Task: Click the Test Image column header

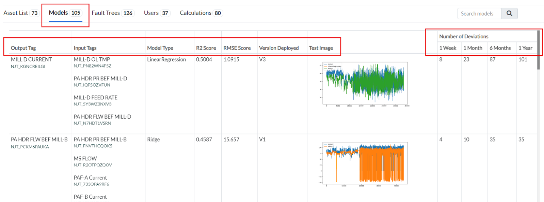Action: click(321, 48)
